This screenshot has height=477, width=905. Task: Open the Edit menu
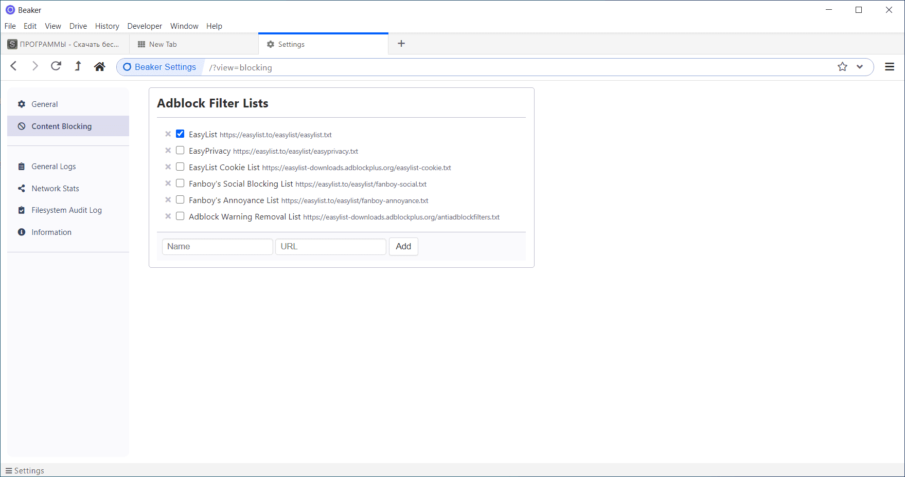coord(30,26)
